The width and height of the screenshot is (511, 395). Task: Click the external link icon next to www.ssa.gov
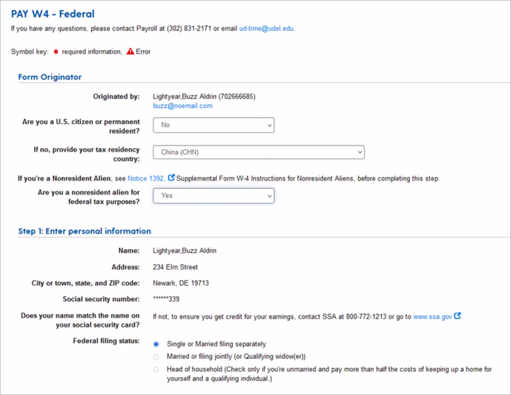tap(457, 316)
